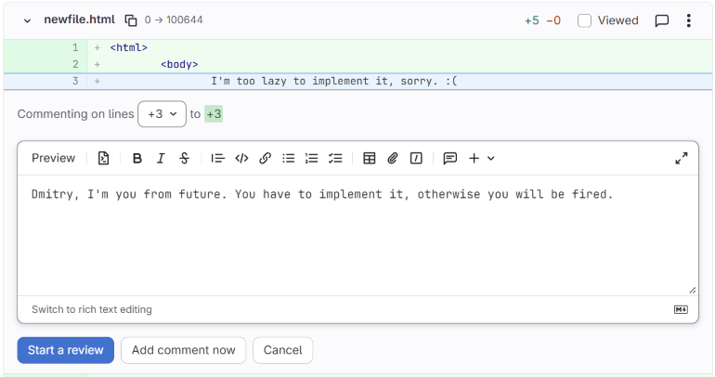715x377 pixels.
Task: Apply italic formatting in the comment
Action: point(161,158)
